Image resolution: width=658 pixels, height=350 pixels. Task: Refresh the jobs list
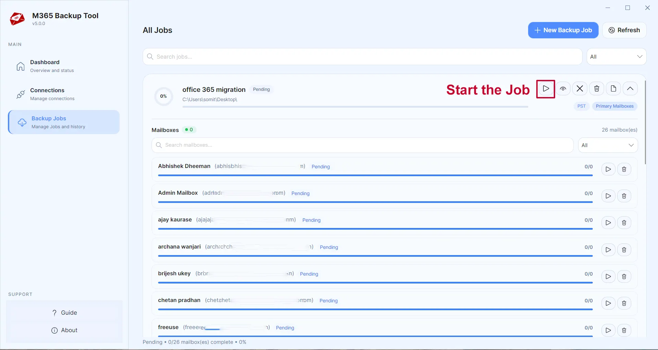pos(624,30)
